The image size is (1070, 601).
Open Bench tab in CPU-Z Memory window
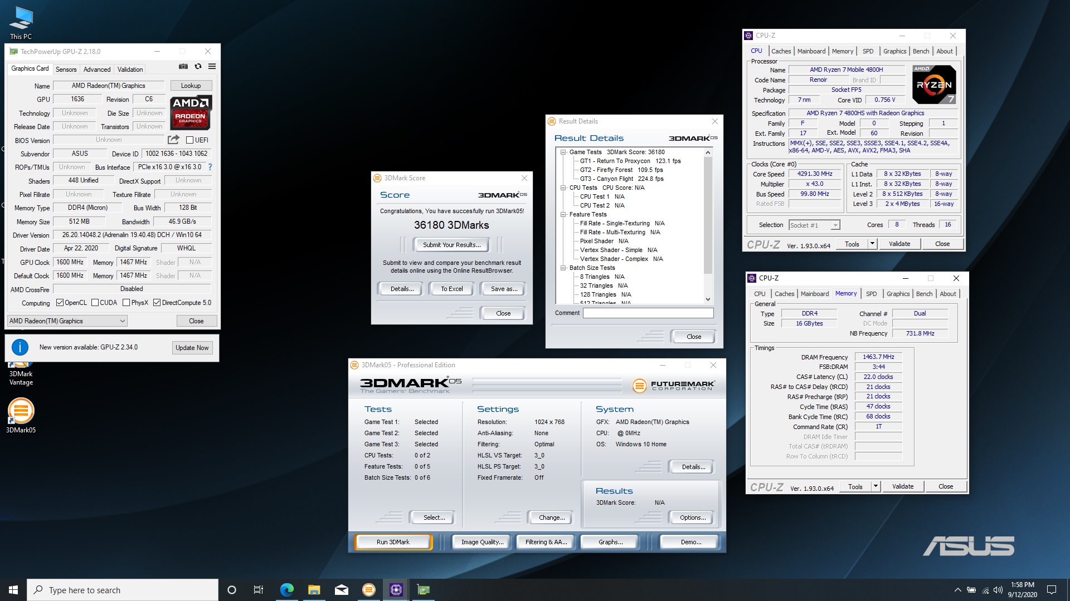point(924,294)
